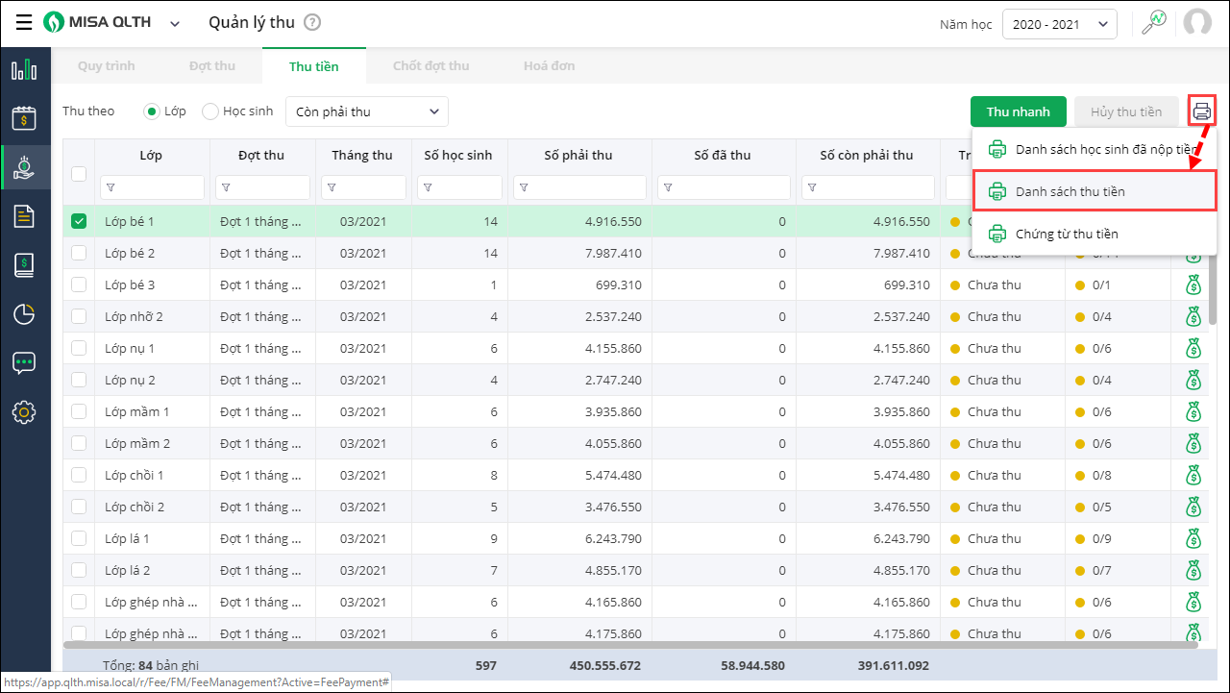This screenshot has width=1230, height=693.
Task: Select the Học sinh radio button
Action: click(x=210, y=111)
